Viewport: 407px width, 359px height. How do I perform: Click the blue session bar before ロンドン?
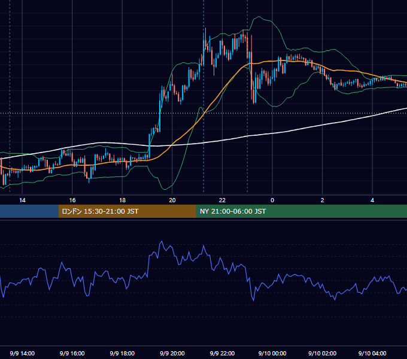click(x=29, y=211)
